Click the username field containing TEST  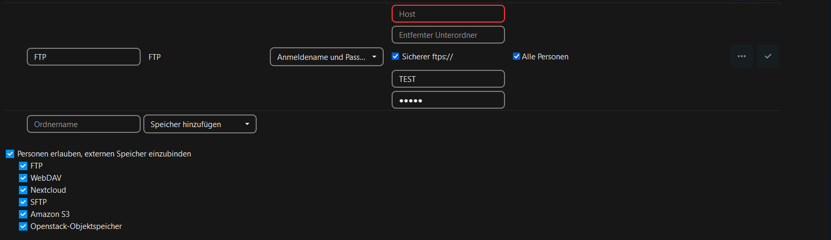coord(448,79)
